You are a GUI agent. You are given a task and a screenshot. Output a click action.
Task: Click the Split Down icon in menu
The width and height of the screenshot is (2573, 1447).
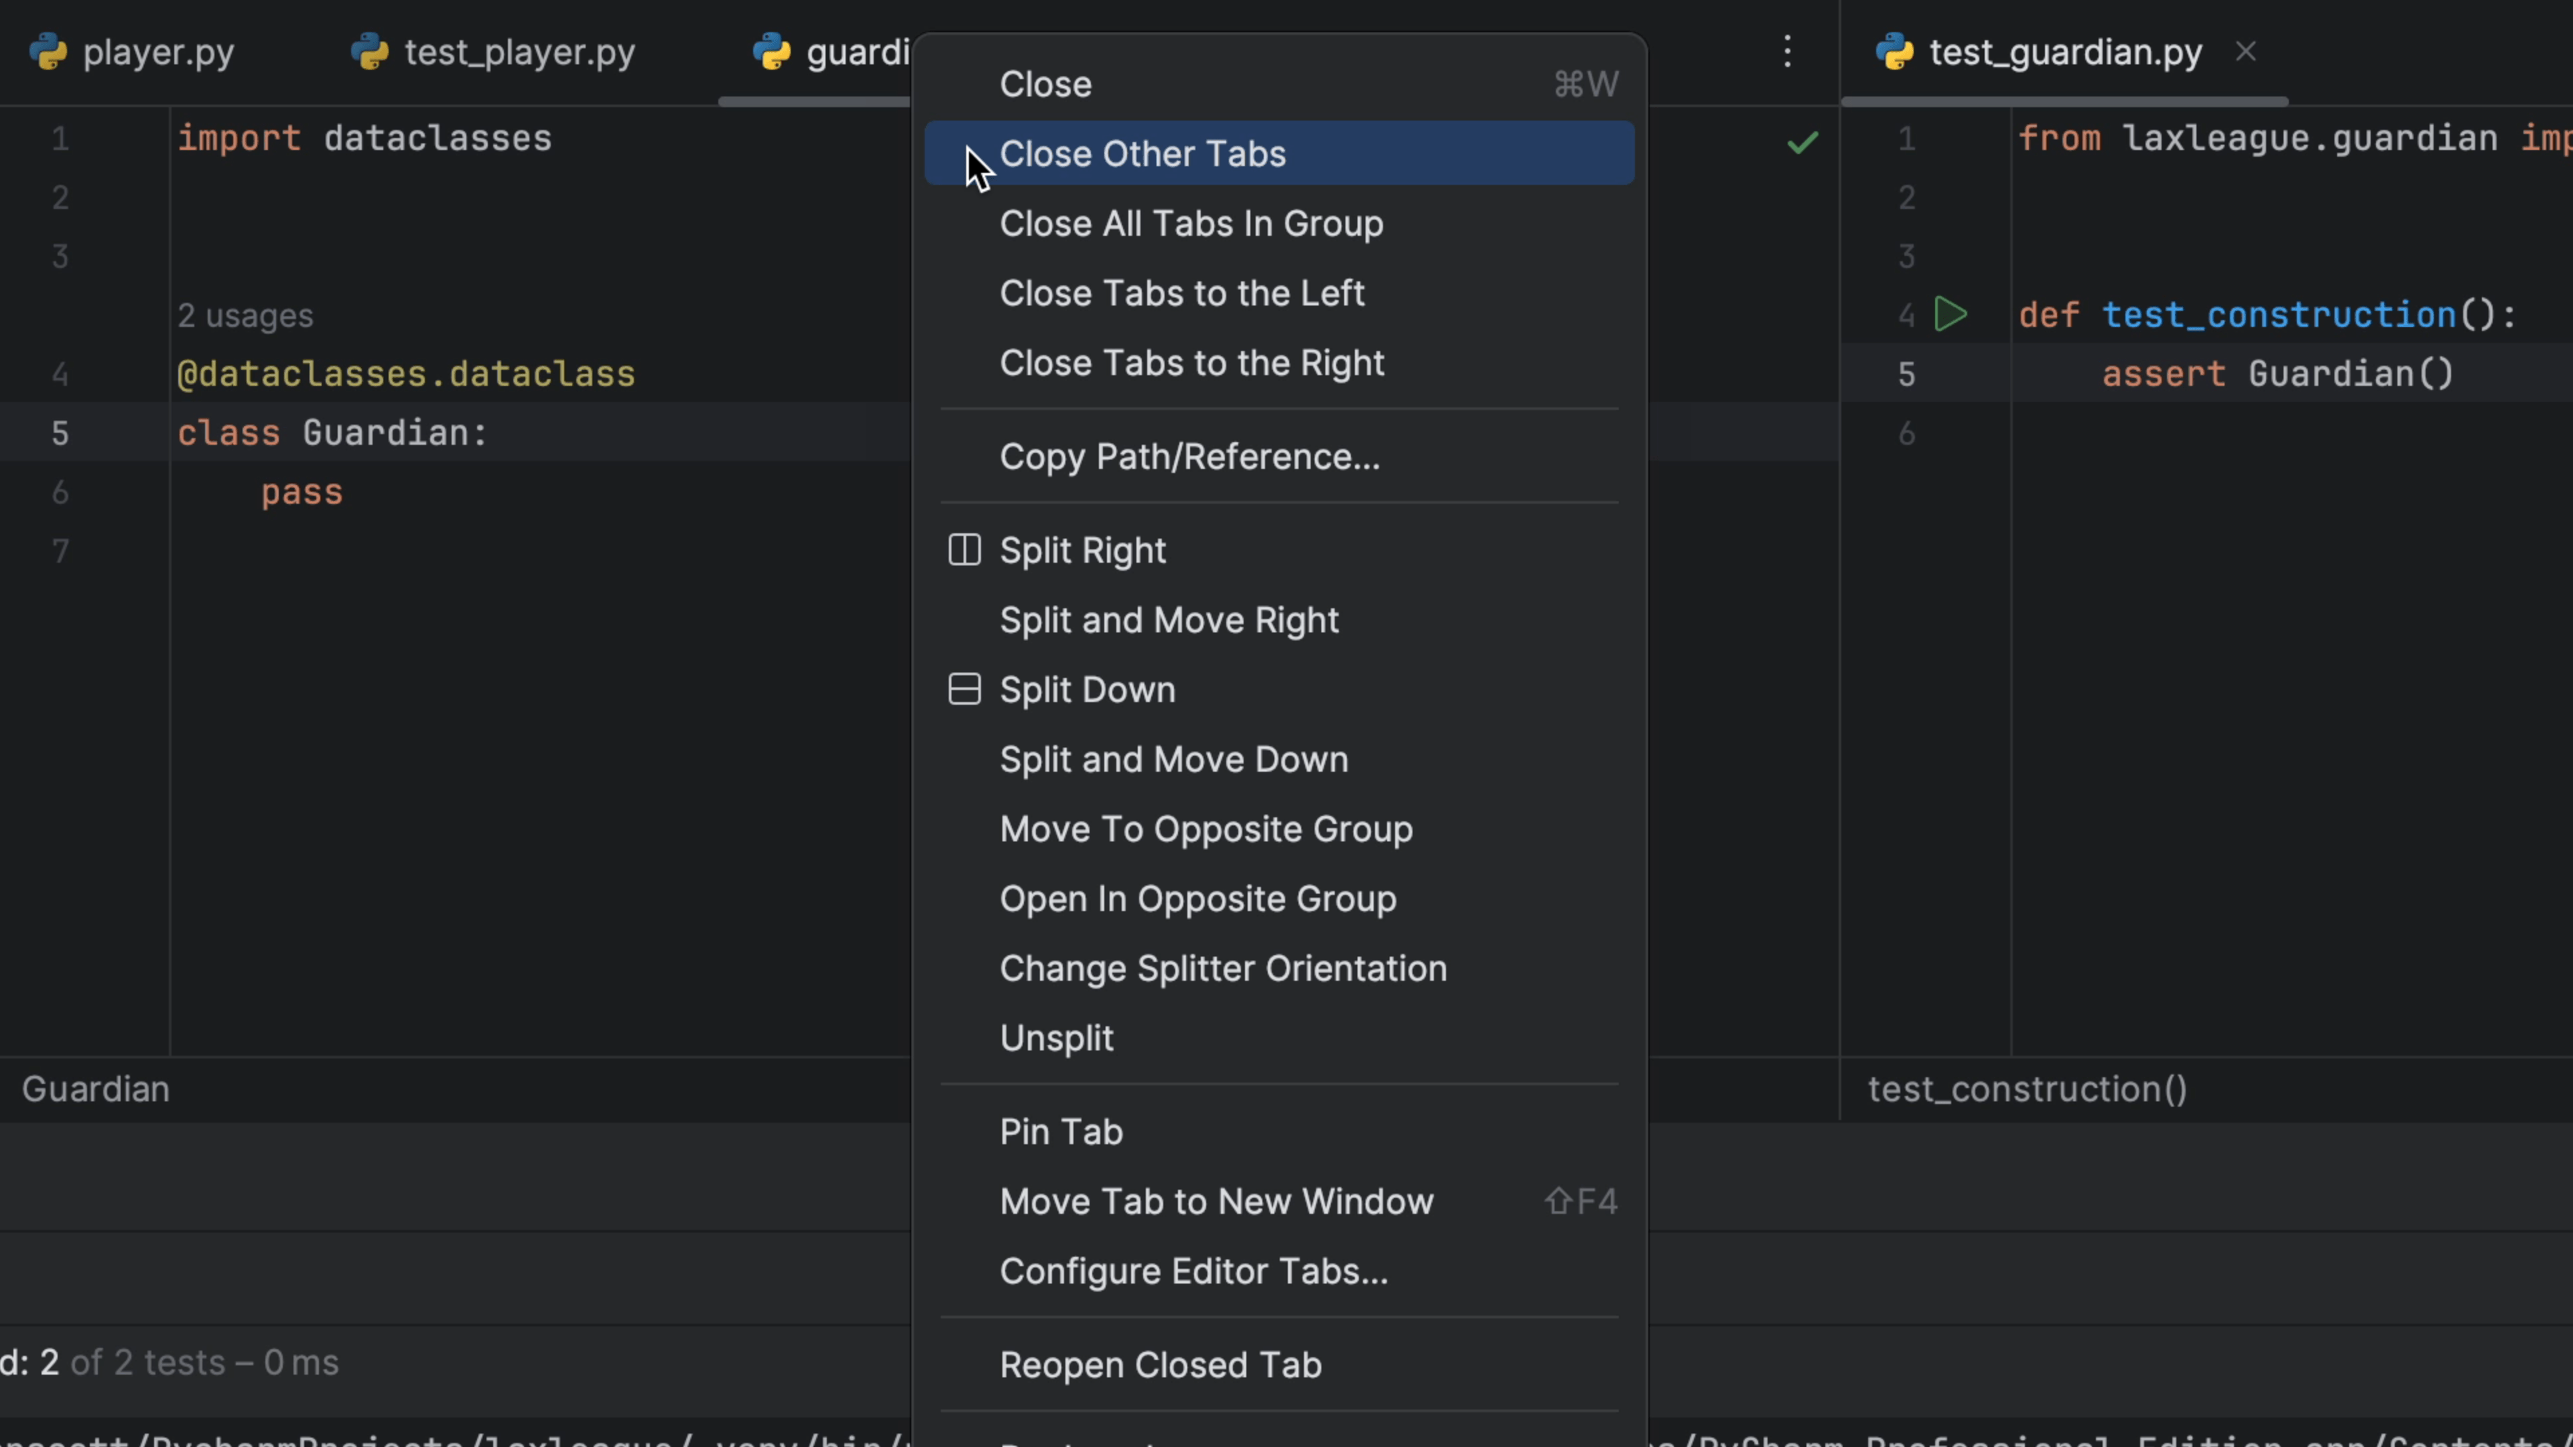[x=964, y=690]
